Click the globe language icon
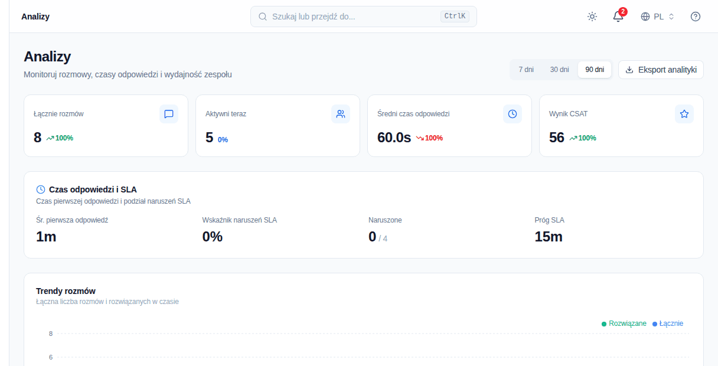The image size is (718, 366). [x=645, y=17]
